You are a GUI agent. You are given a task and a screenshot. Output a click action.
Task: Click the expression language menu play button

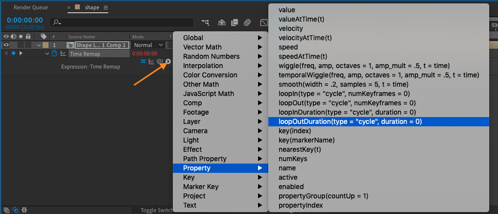coord(168,61)
